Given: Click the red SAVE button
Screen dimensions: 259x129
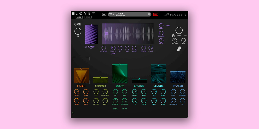Looking at the screenshot, I should click(156, 14).
